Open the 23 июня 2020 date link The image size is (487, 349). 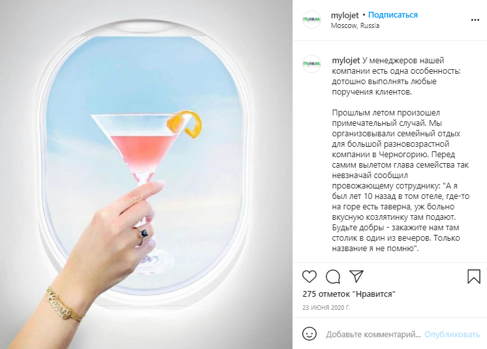[326, 308]
